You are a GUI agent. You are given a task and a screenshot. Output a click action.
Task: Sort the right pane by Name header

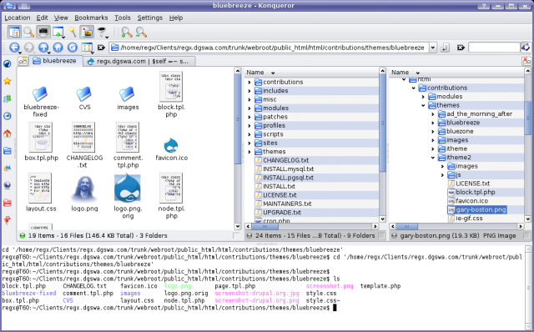pos(456,73)
